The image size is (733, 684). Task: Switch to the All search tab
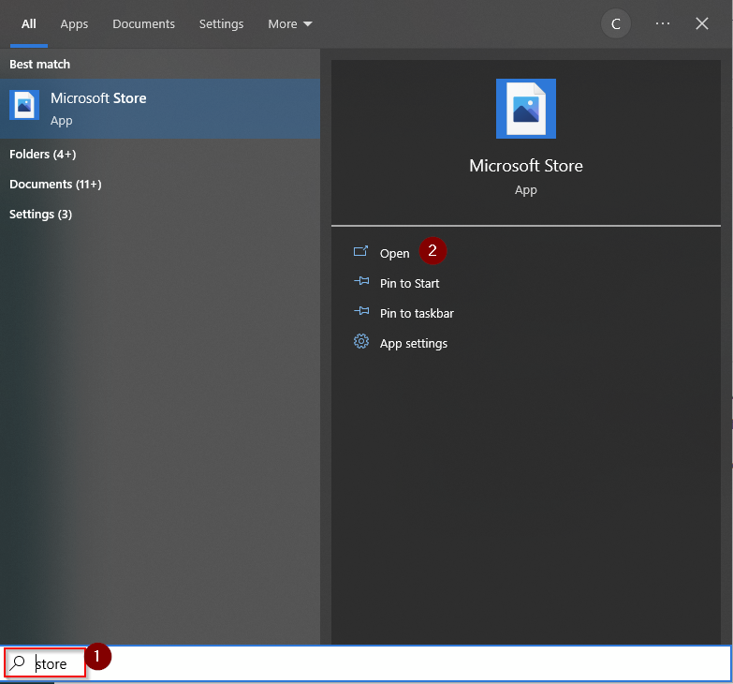pyautogui.click(x=28, y=23)
